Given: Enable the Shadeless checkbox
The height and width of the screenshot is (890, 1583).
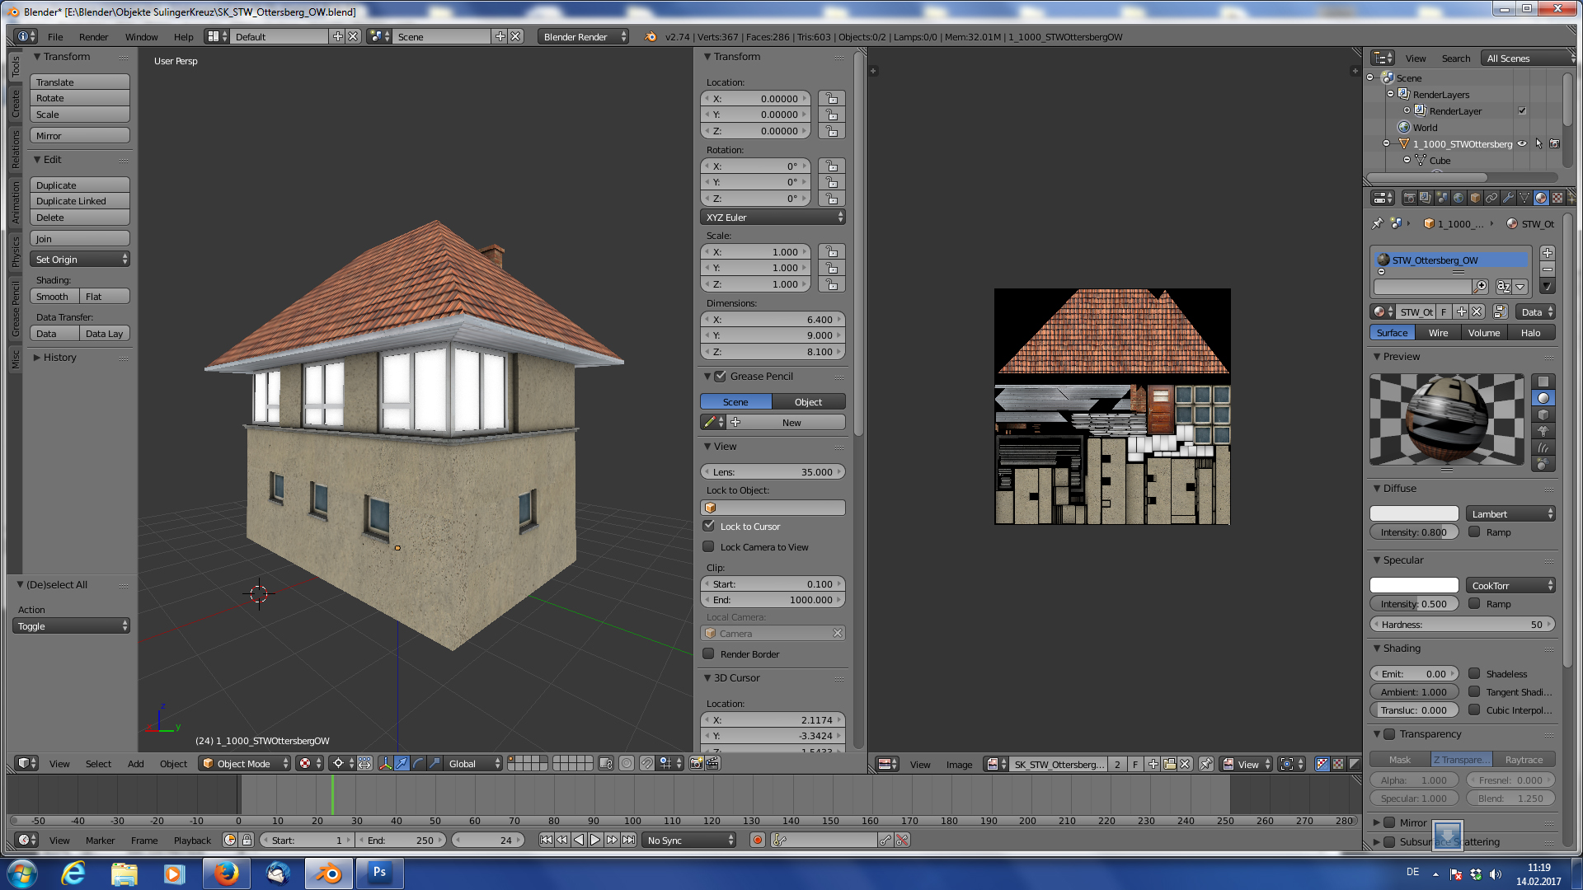Looking at the screenshot, I should tap(1474, 674).
